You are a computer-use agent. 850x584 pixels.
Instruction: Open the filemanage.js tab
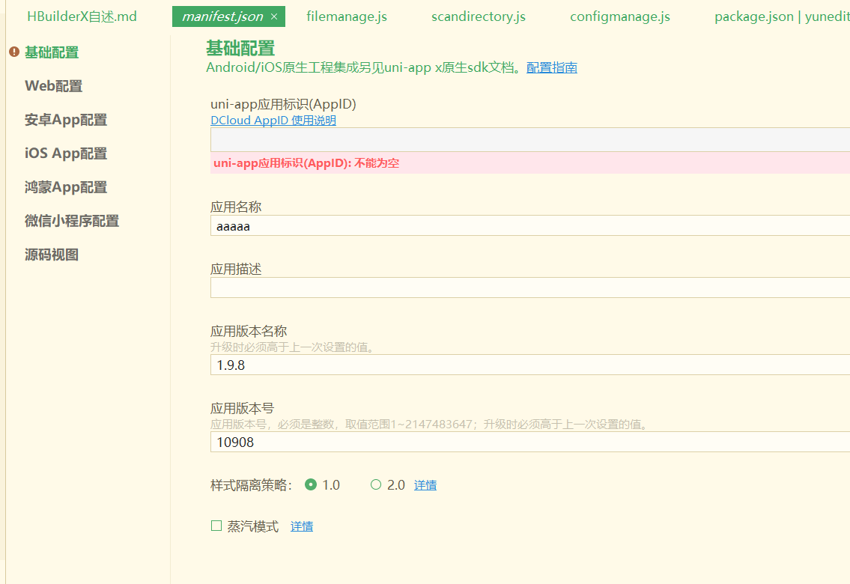(347, 16)
